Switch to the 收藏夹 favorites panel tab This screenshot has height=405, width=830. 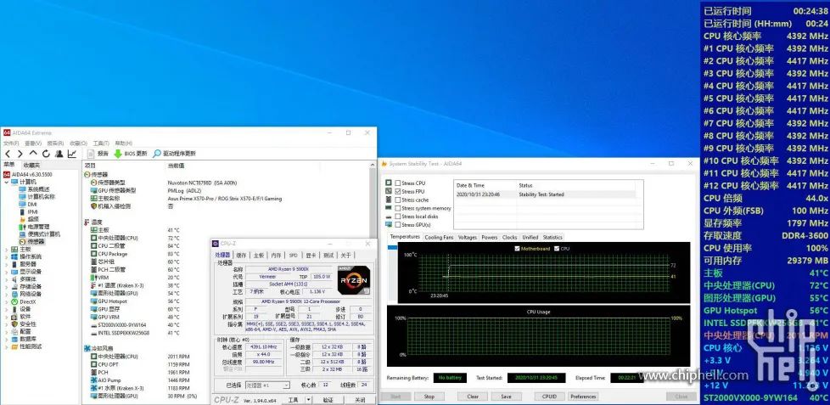point(31,166)
